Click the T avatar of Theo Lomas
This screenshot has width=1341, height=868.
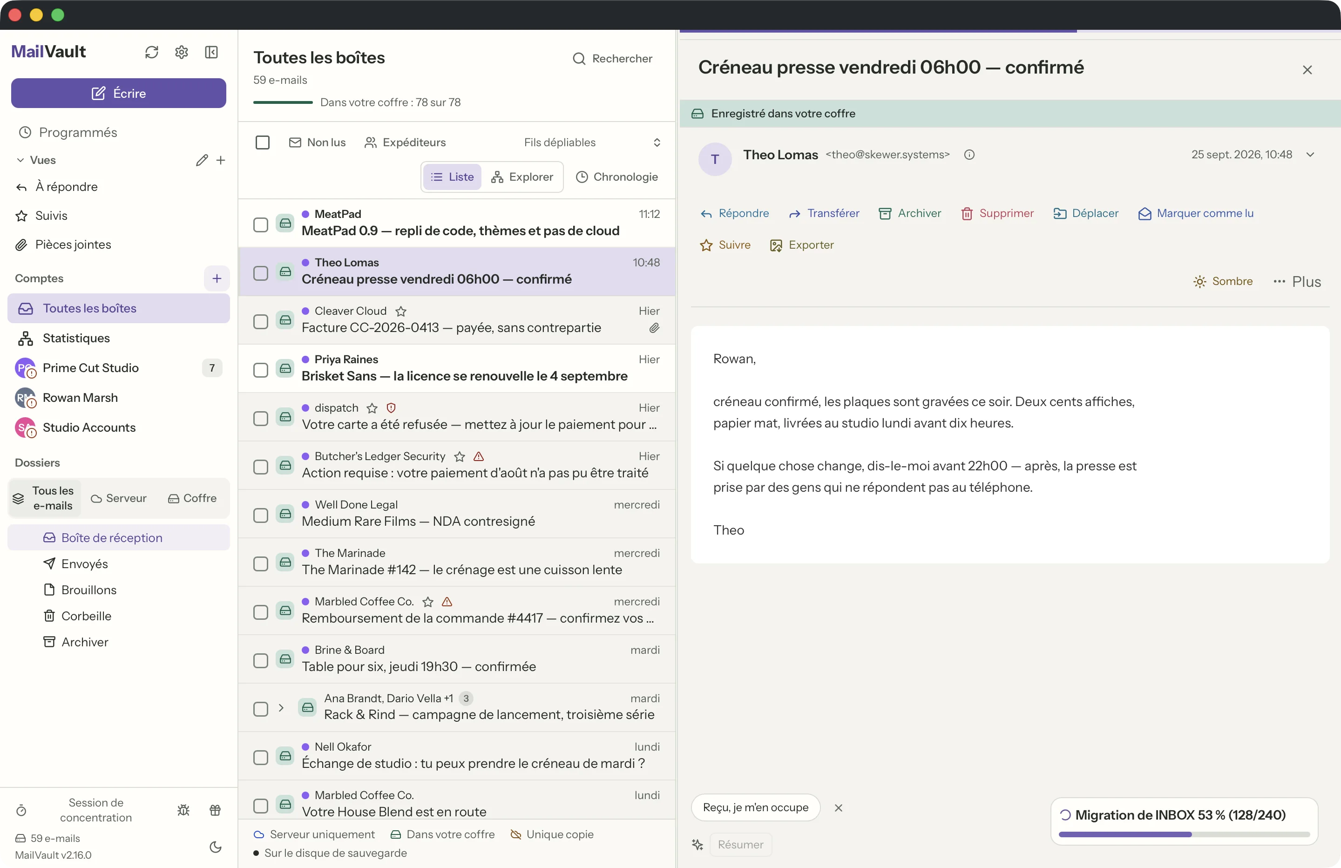pyautogui.click(x=715, y=159)
